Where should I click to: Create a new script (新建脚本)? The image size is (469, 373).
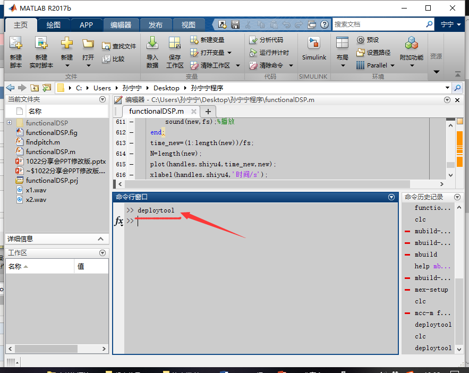coord(16,52)
